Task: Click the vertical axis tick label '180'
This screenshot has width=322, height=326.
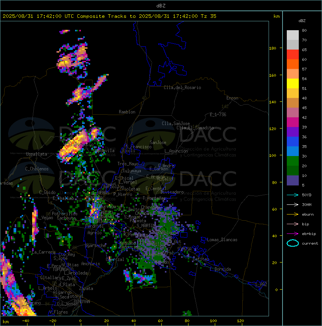Action: pyautogui.click(x=272, y=48)
